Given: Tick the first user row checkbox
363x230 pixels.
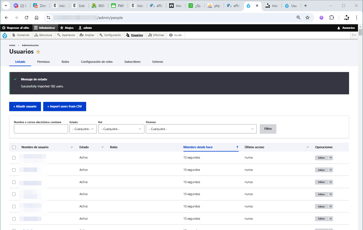Looking at the screenshot, I should (x=14, y=158).
